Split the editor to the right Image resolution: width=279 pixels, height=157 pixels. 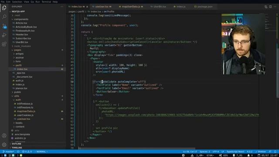(x=270, y=7)
